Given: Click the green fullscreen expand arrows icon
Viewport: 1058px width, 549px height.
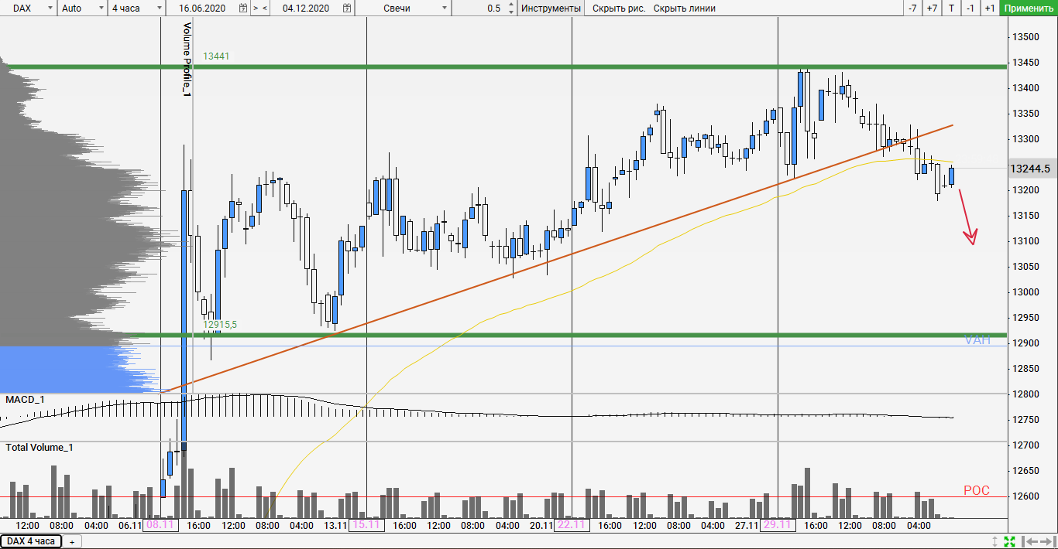Looking at the screenshot, I should click(1010, 541).
